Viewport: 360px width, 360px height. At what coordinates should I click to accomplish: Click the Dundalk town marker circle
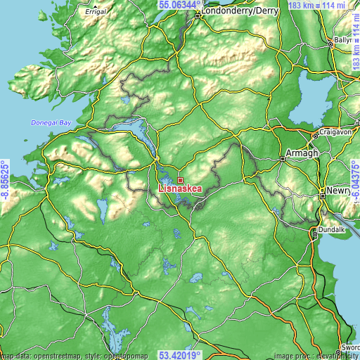pyautogui.click(x=315, y=234)
